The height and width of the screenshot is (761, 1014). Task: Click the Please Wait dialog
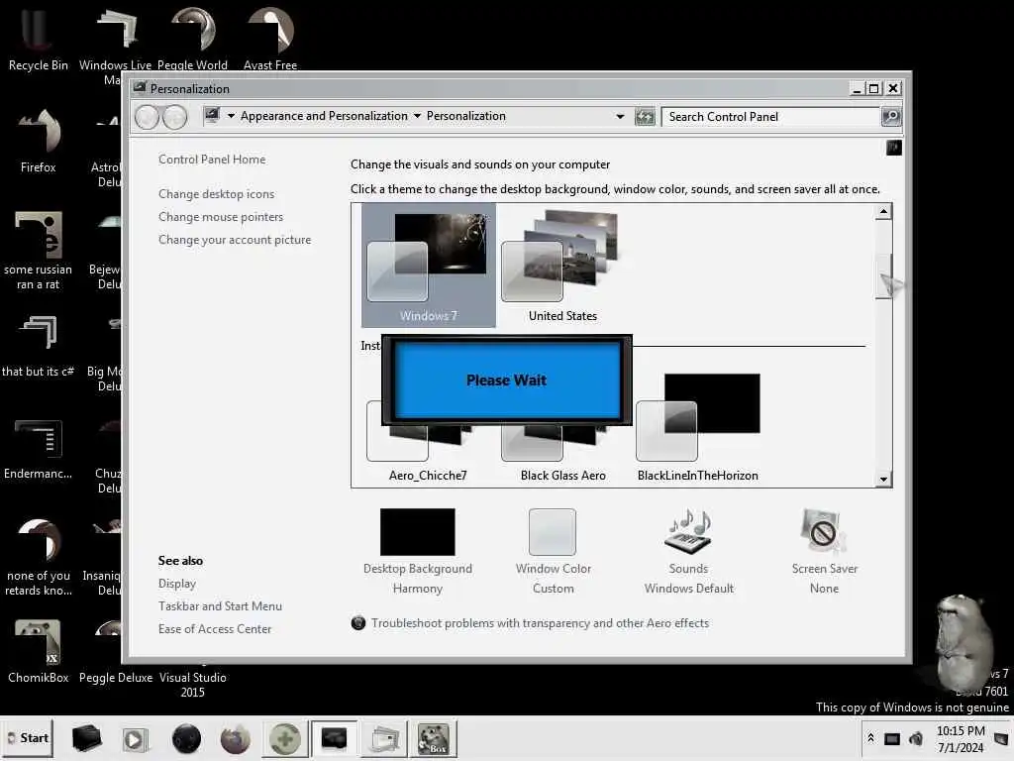[x=506, y=380]
